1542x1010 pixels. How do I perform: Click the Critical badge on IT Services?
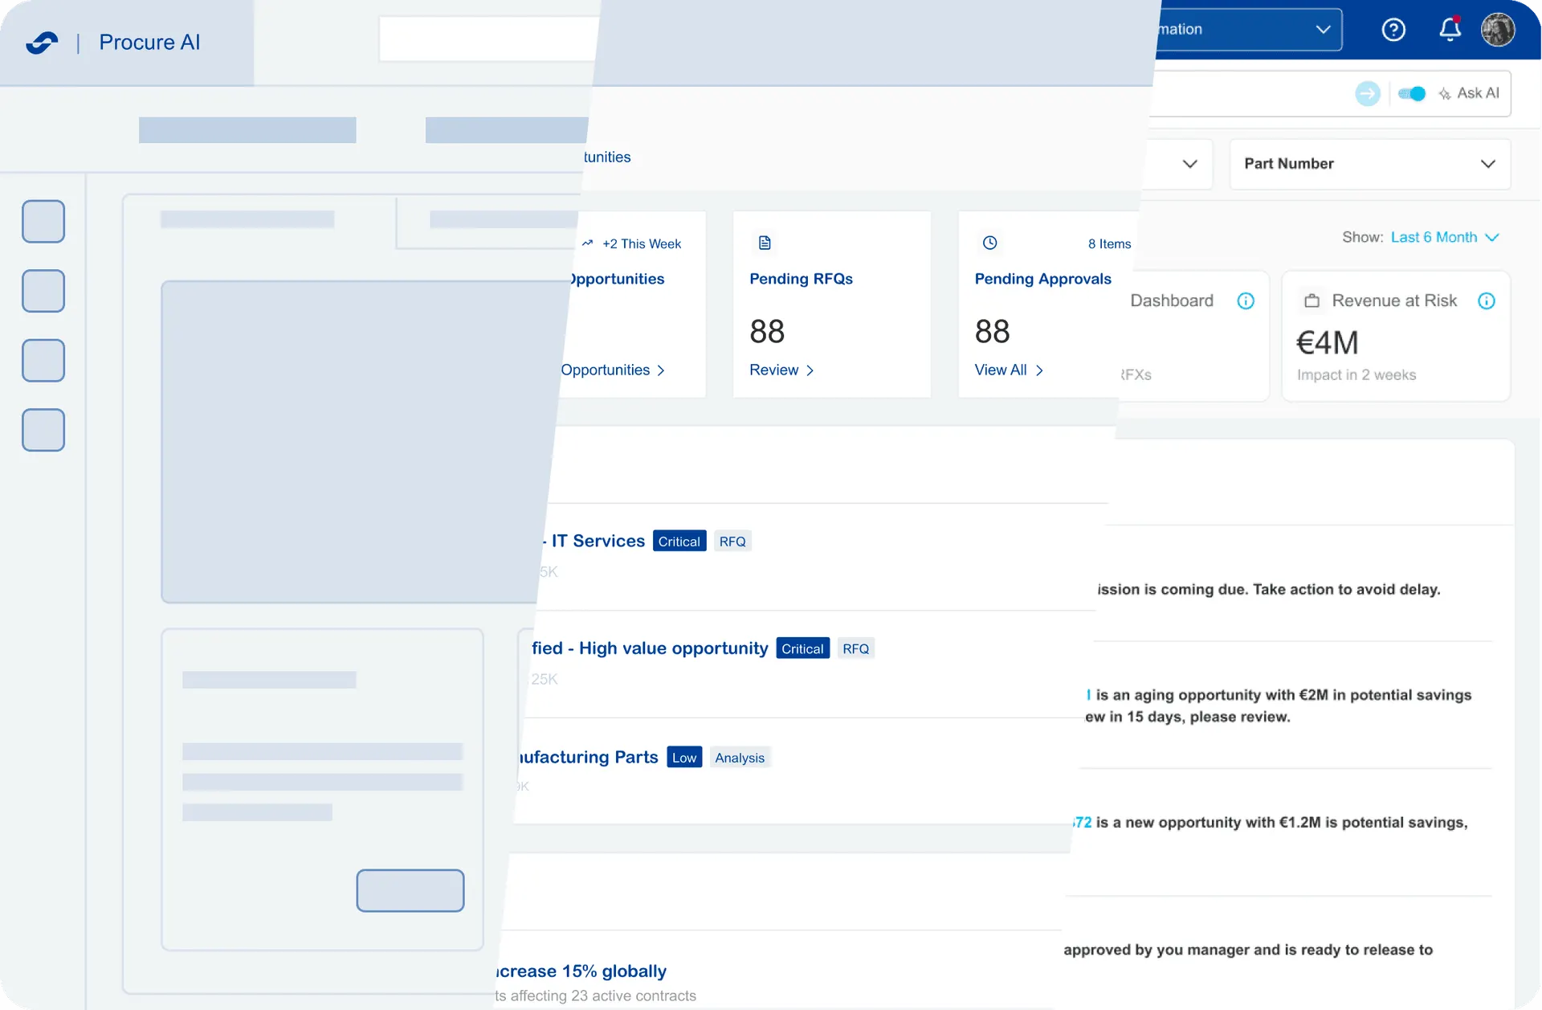679,542
